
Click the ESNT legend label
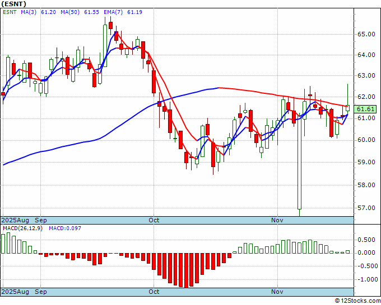[x=10, y=12]
